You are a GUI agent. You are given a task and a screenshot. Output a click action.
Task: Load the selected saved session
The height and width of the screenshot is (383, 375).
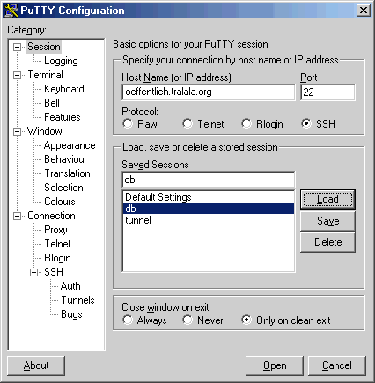tap(327, 199)
